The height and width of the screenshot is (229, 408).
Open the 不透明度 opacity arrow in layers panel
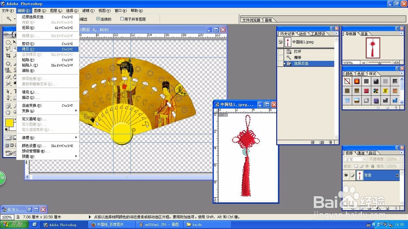click(400, 159)
